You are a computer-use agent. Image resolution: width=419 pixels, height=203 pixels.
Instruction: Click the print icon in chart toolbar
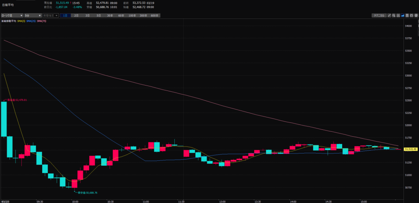(416, 16)
